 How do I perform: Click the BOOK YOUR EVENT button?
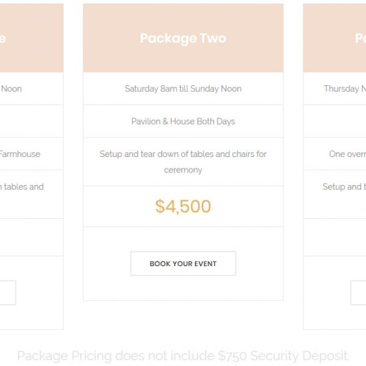[183, 264]
